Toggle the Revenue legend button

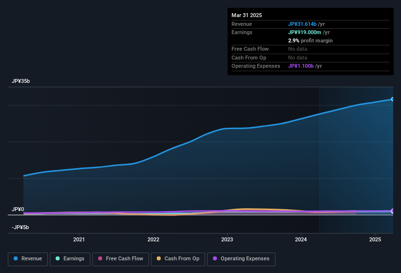tap(28, 259)
